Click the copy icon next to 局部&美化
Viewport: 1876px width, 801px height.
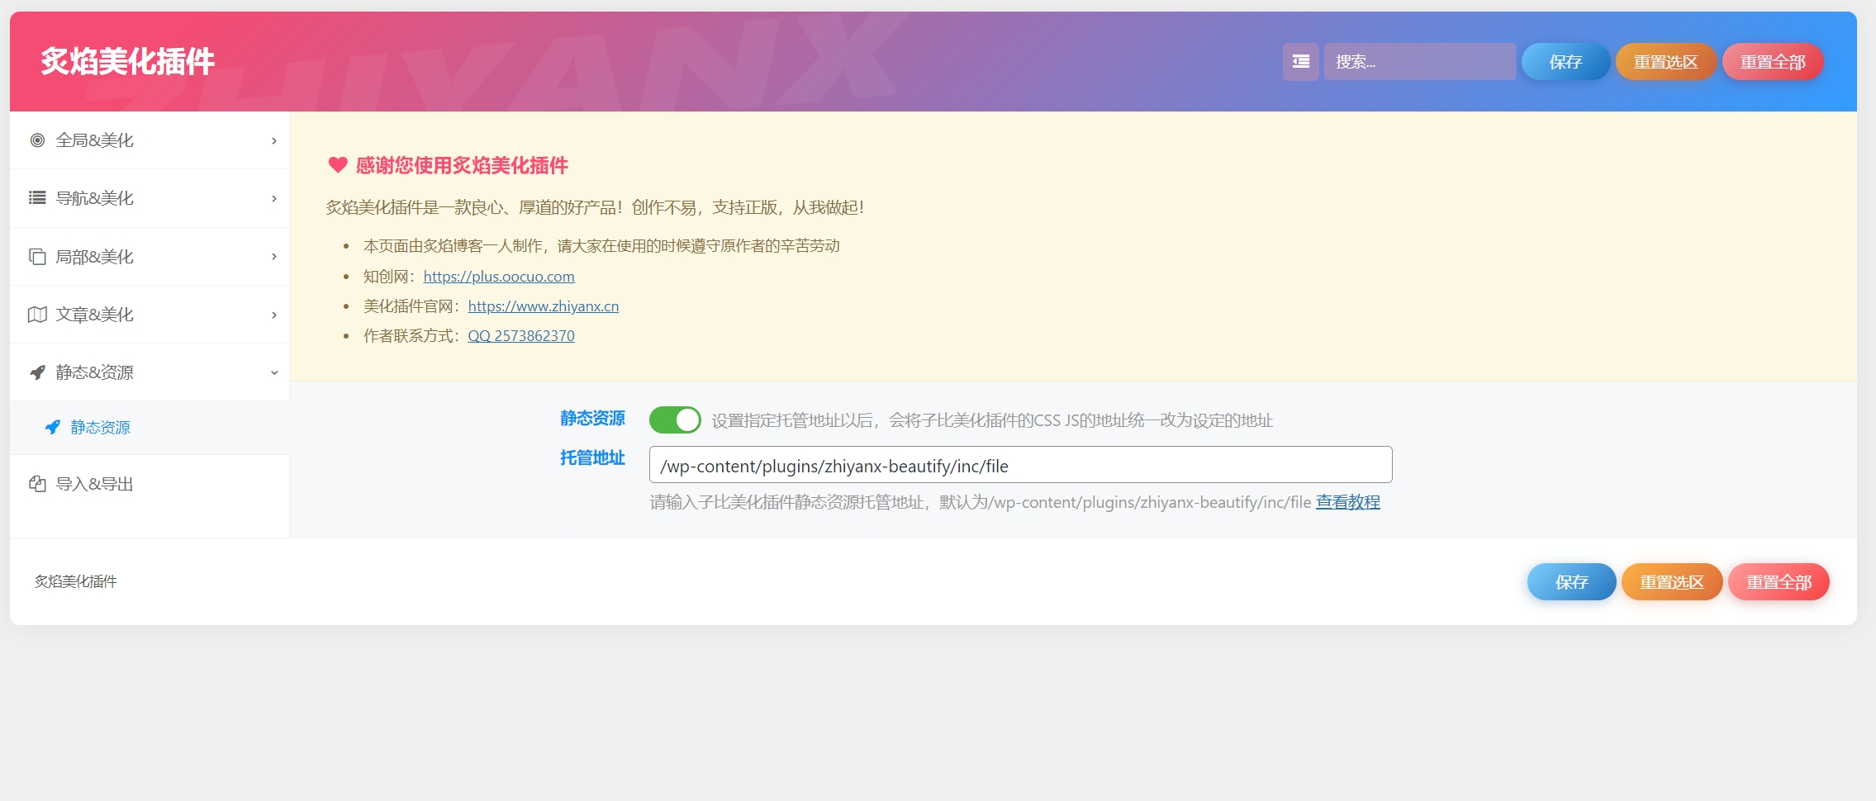(37, 257)
